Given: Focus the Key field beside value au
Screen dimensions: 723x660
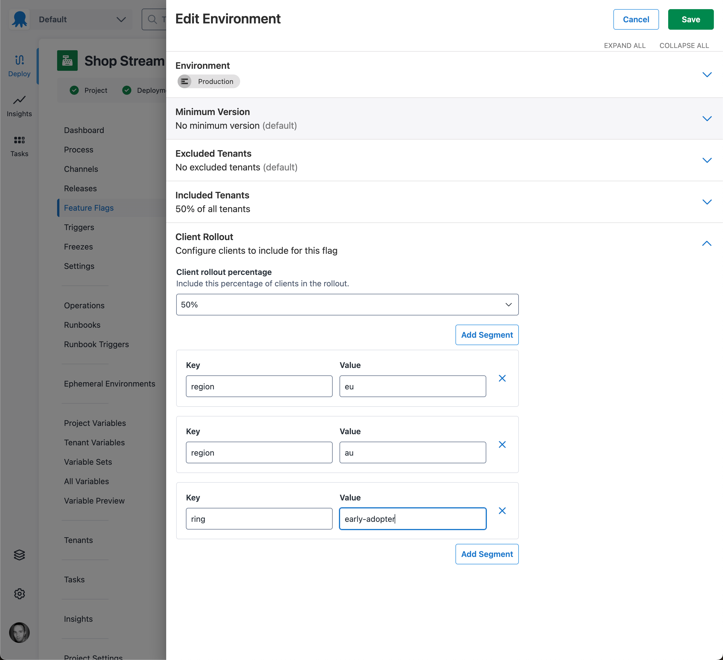Looking at the screenshot, I should 259,452.
